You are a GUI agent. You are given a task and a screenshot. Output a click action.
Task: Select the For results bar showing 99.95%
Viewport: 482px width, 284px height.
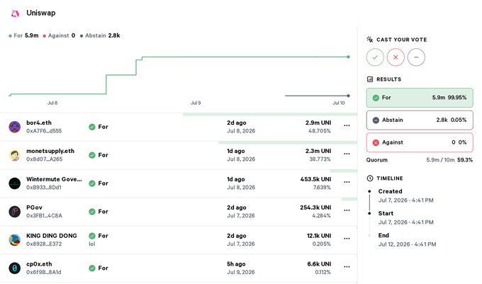pyautogui.click(x=420, y=98)
